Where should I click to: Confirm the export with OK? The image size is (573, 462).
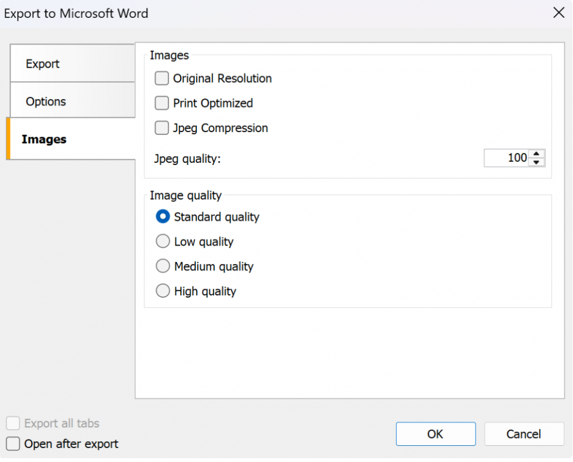pyautogui.click(x=435, y=434)
